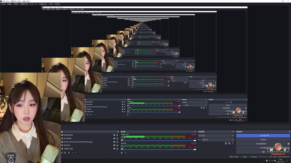Screen dimensions: 291x163
Task: Click the camera icon of 视频采集设备 source
Action: coord(62,135)
